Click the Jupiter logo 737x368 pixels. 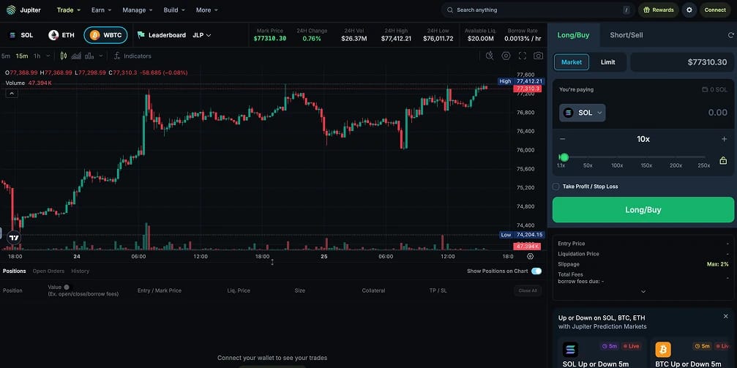click(23, 10)
